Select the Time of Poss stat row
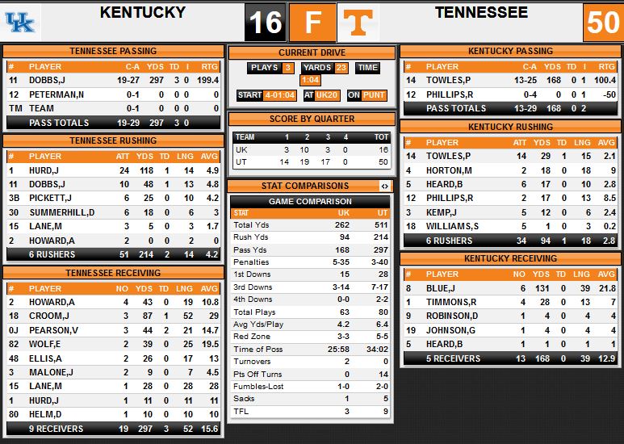624x444 pixels. point(311,350)
